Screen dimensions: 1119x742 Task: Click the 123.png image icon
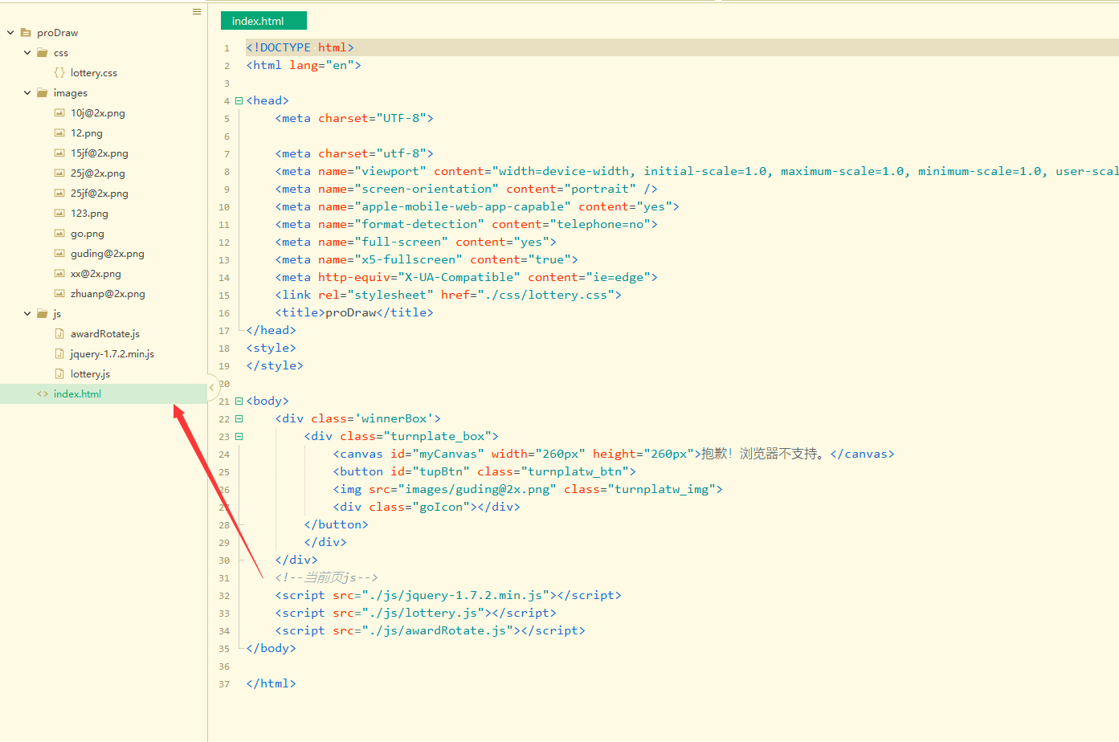[59, 214]
